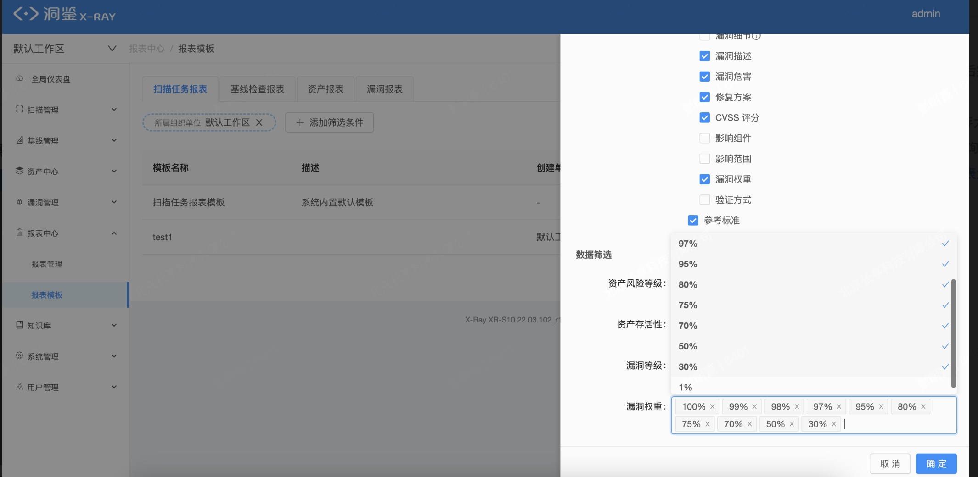This screenshot has width=978, height=477.
Task: Toggle the 参考标准 checkbox
Action: (693, 221)
